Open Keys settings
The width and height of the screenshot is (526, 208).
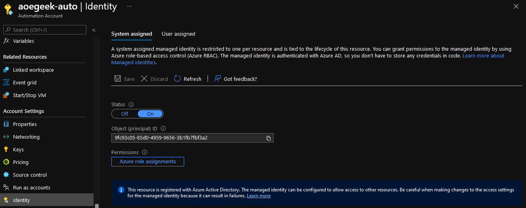(18, 149)
